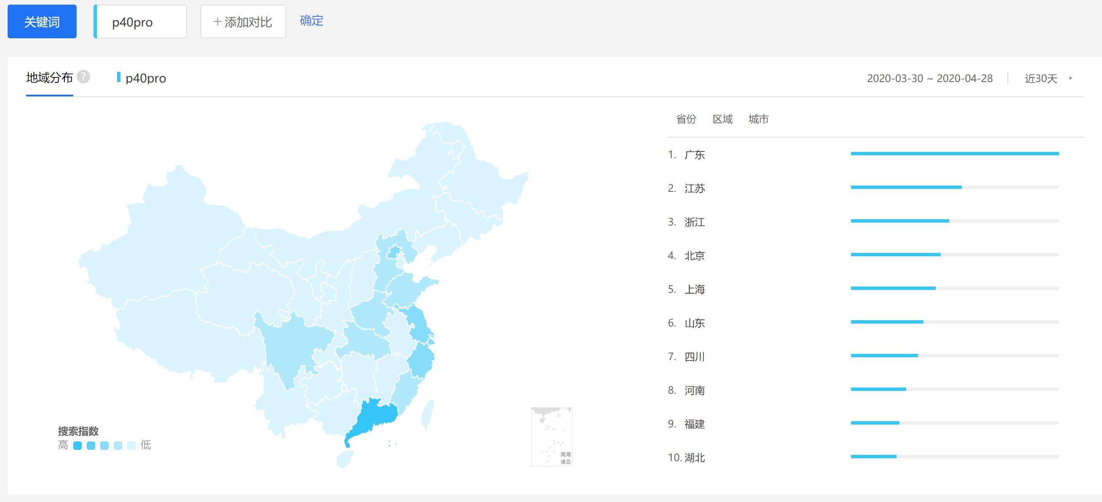Image resolution: width=1102 pixels, height=502 pixels.
Task: Click the p40pro keyword input field
Action: tap(140, 22)
